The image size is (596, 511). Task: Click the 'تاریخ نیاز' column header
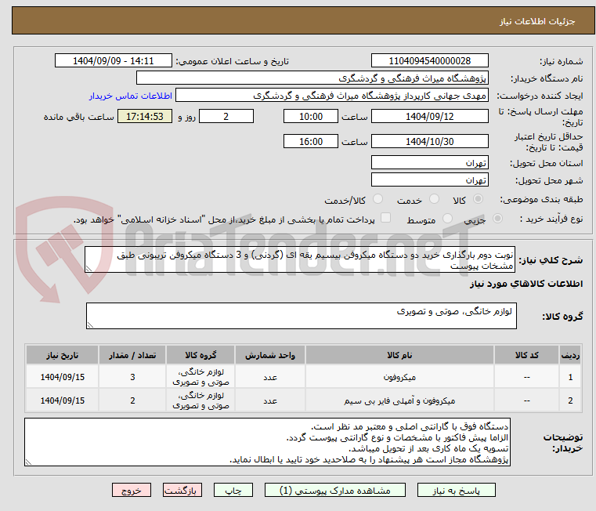point(63,355)
